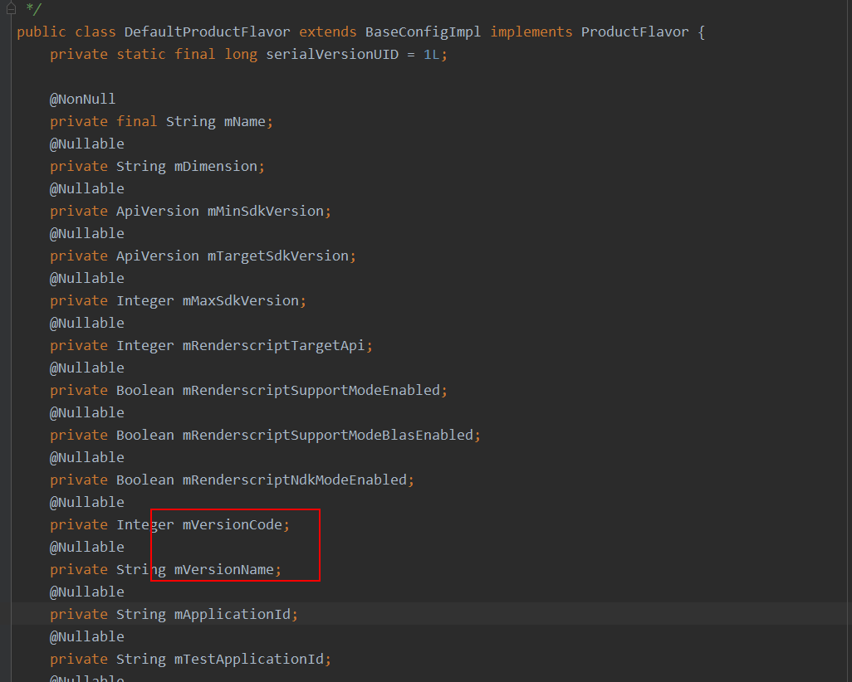
Task: Select the field name mVersionCode
Action: (233, 524)
